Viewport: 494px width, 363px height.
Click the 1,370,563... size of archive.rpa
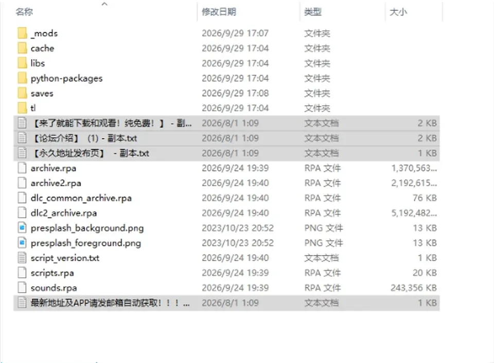[x=414, y=168]
